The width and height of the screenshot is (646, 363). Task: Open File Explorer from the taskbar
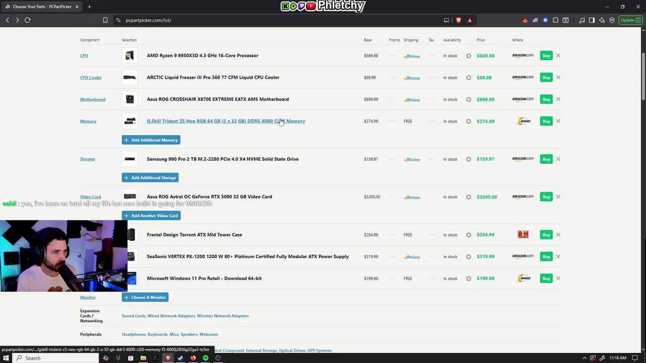tap(143, 358)
